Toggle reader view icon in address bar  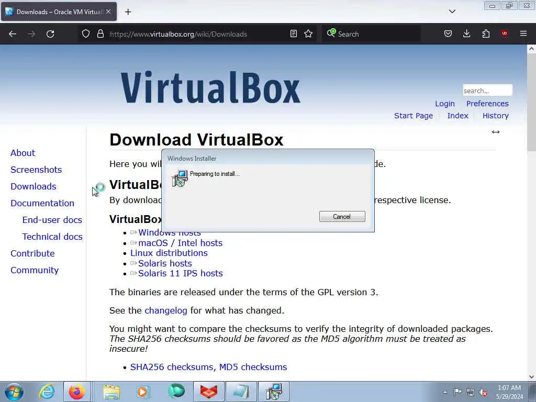[293, 34]
